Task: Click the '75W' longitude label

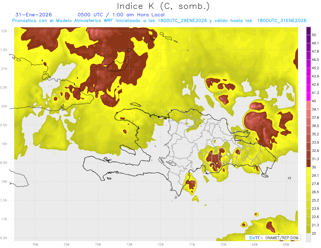Action: [66, 244]
